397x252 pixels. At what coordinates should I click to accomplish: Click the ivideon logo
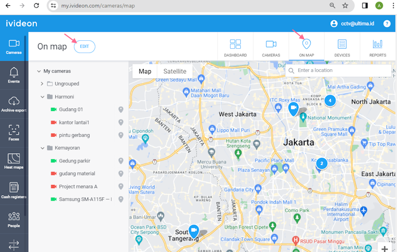[x=21, y=24]
